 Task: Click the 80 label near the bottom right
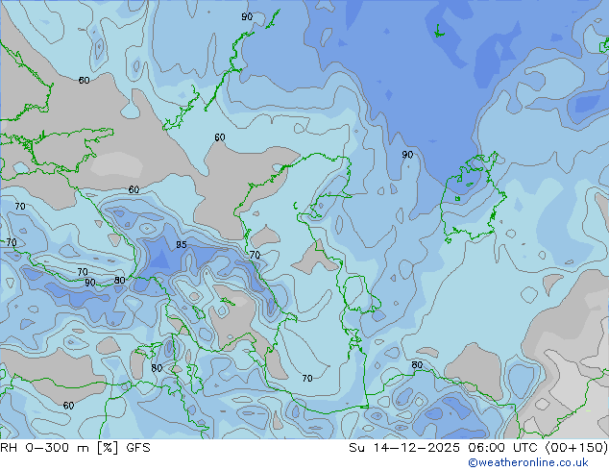417,365
